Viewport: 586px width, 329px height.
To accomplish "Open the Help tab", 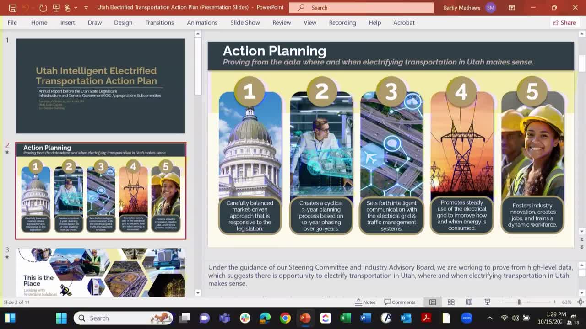I will [x=374, y=22].
